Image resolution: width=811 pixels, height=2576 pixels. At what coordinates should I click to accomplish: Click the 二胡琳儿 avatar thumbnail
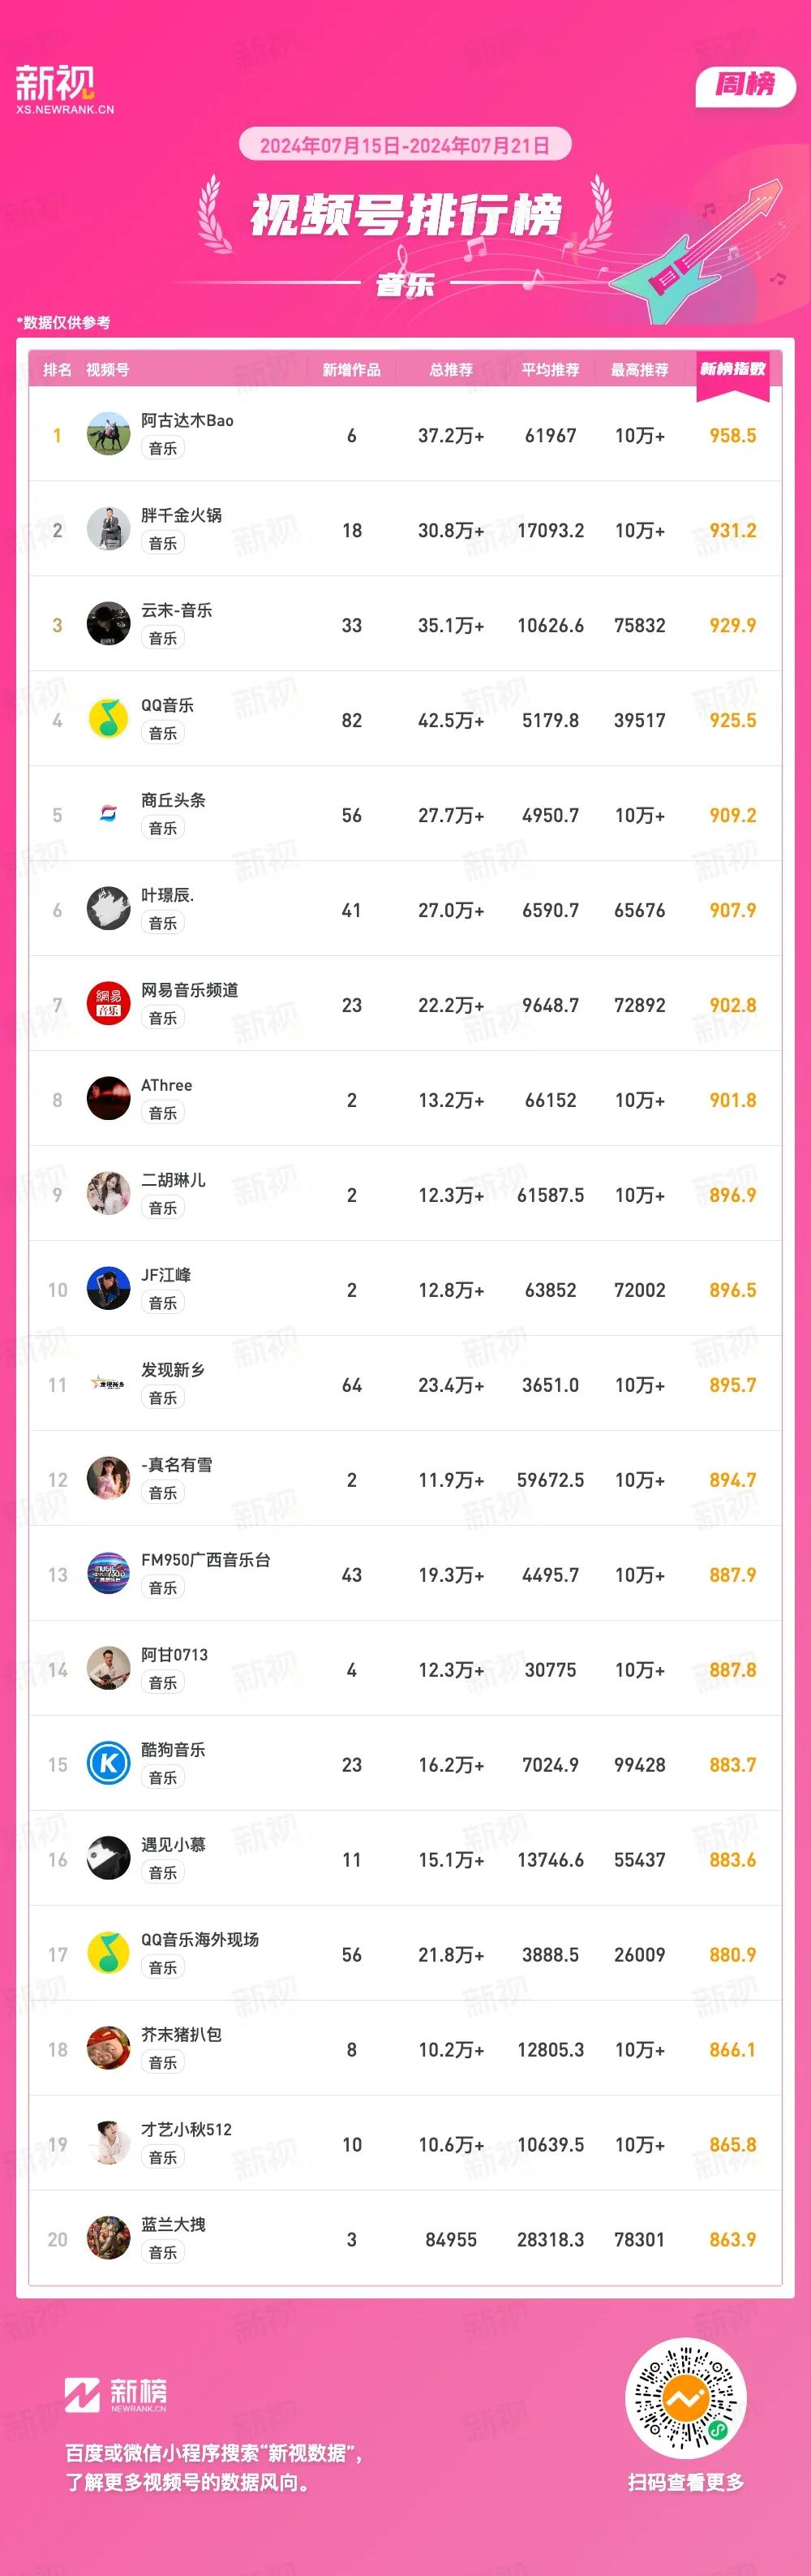coord(108,1194)
